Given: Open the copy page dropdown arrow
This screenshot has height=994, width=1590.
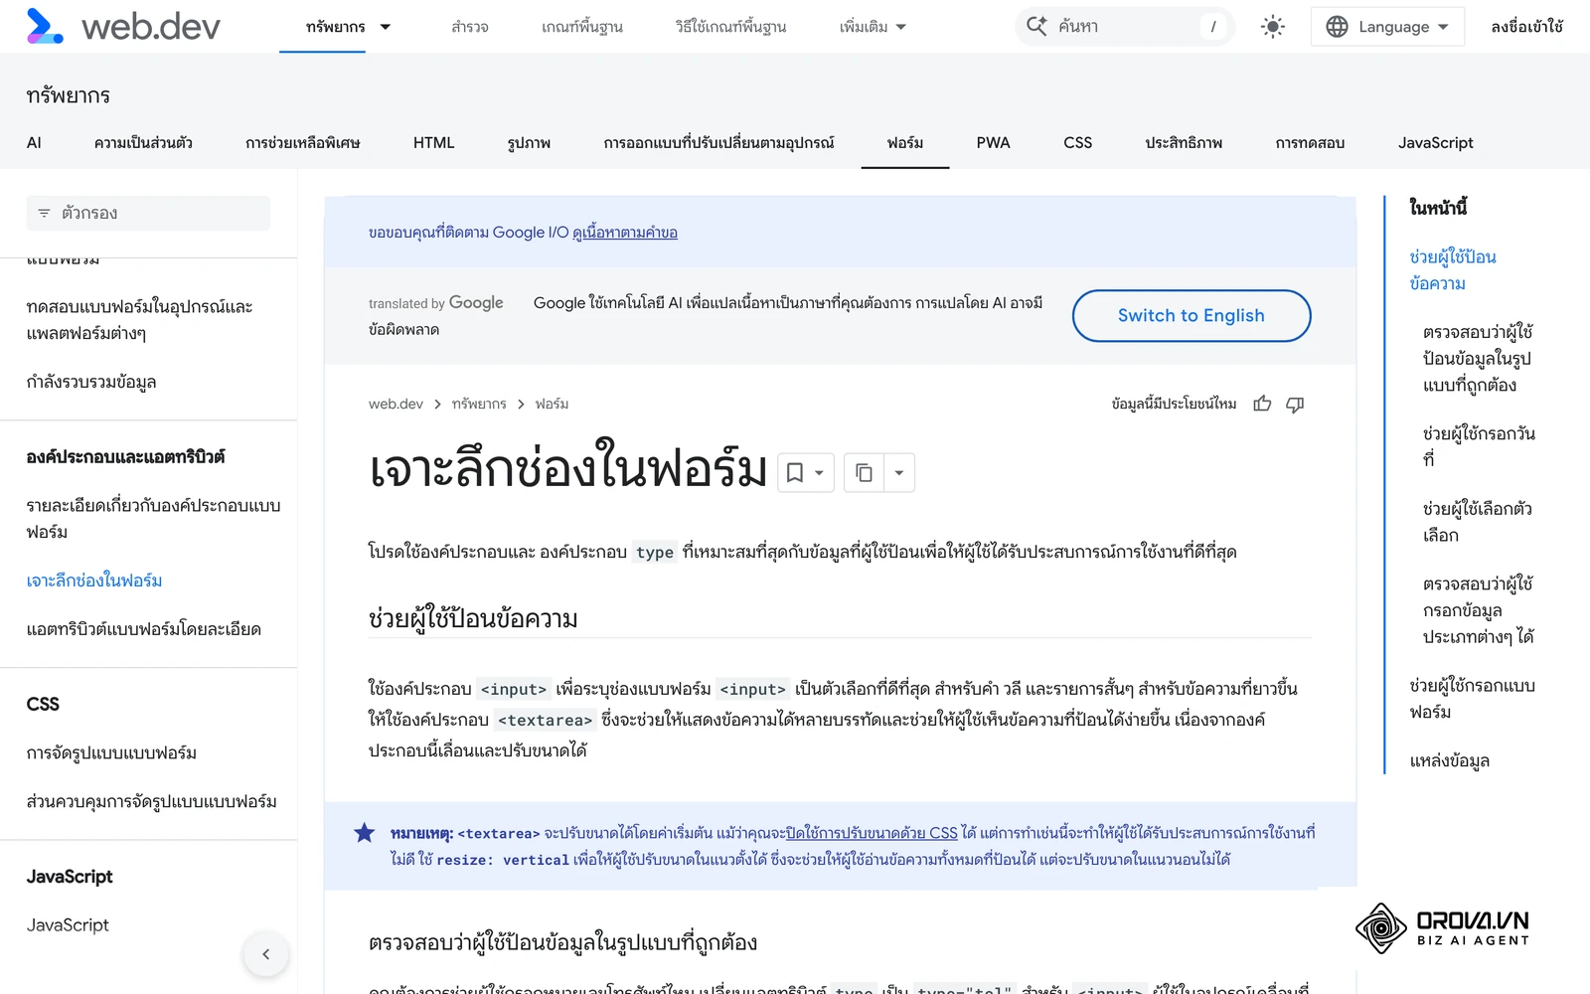Looking at the screenshot, I should [898, 473].
